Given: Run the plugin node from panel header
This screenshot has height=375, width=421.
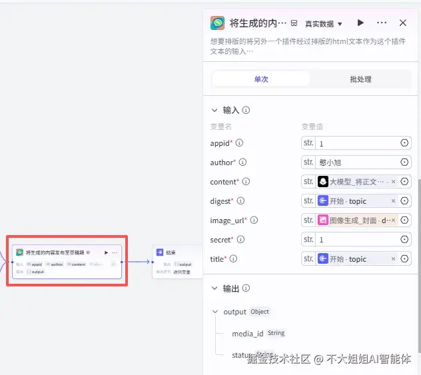Looking at the screenshot, I should pos(360,23).
